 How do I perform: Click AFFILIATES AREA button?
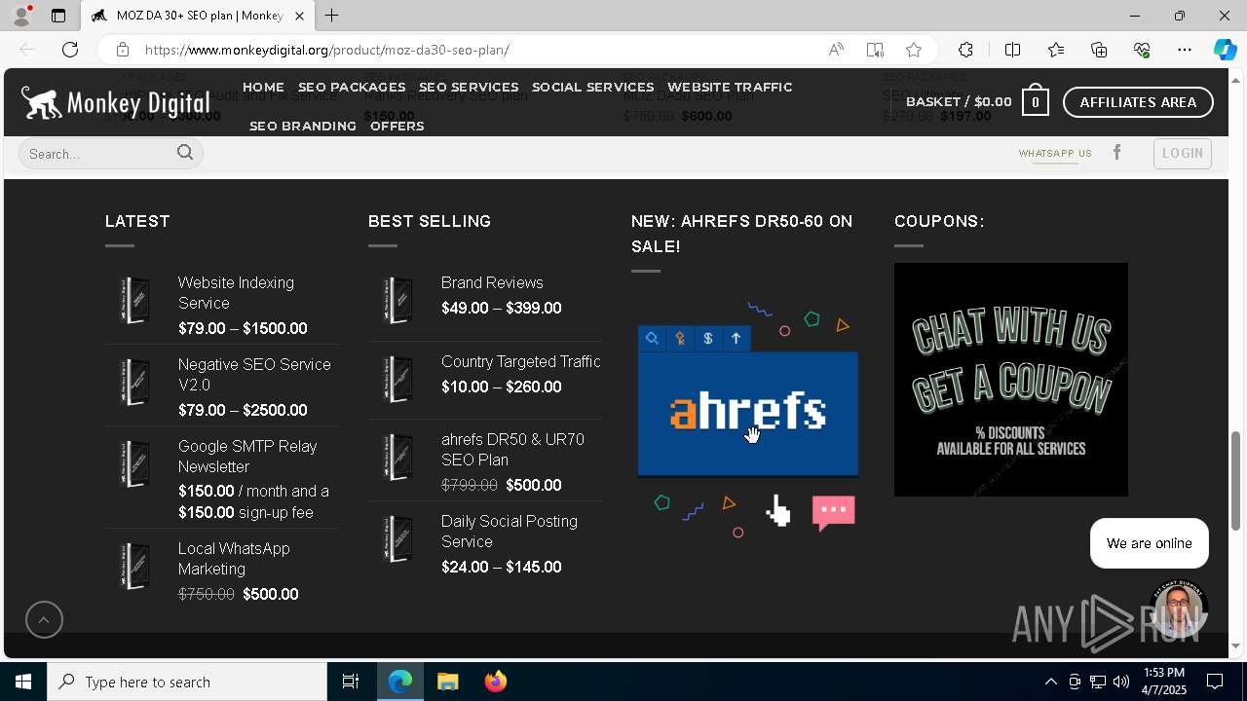(x=1138, y=102)
